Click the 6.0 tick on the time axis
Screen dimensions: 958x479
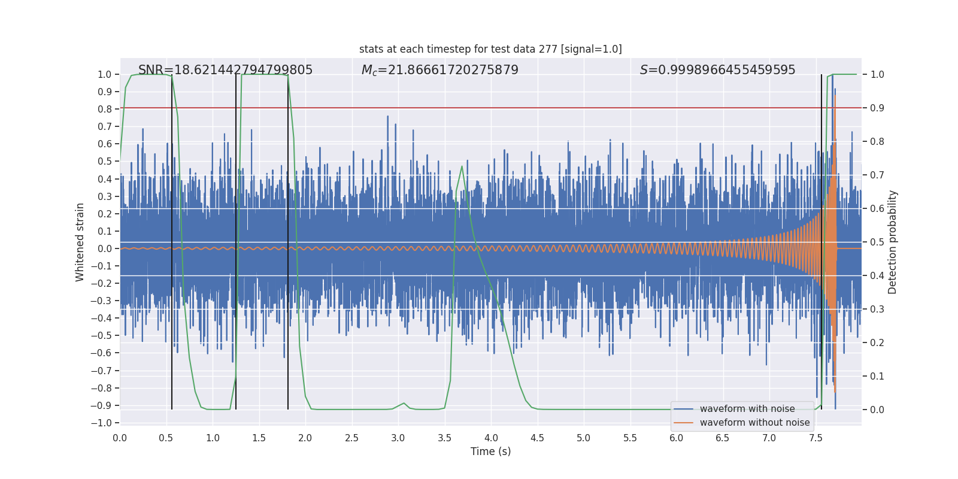click(x=677, y=438)
